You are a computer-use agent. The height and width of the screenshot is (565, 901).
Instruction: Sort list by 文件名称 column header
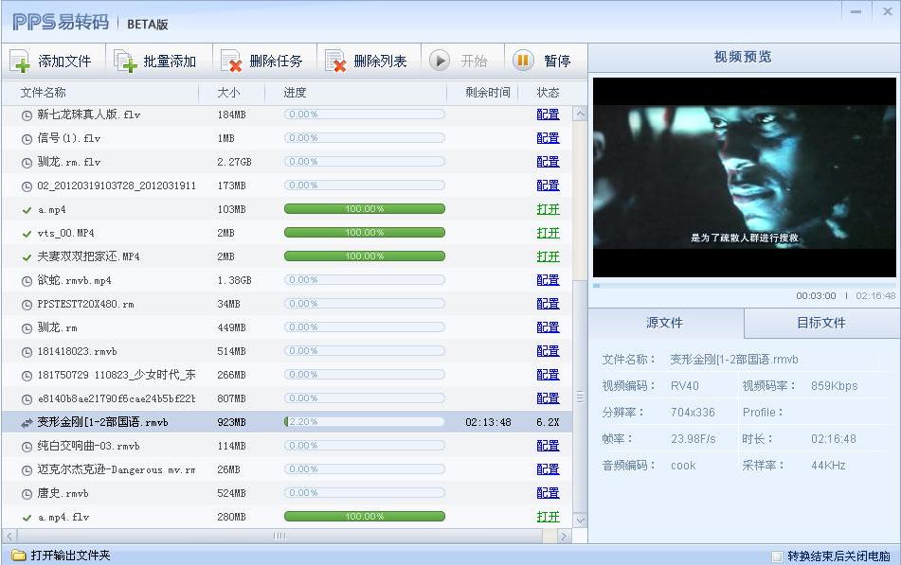44,93
